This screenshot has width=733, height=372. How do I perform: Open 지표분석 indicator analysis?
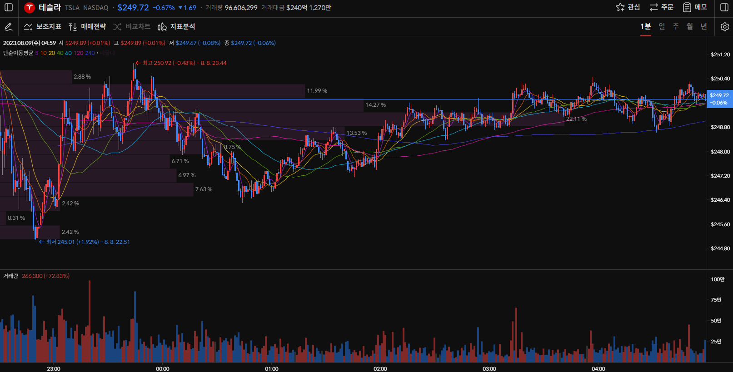tap(176, 27)
